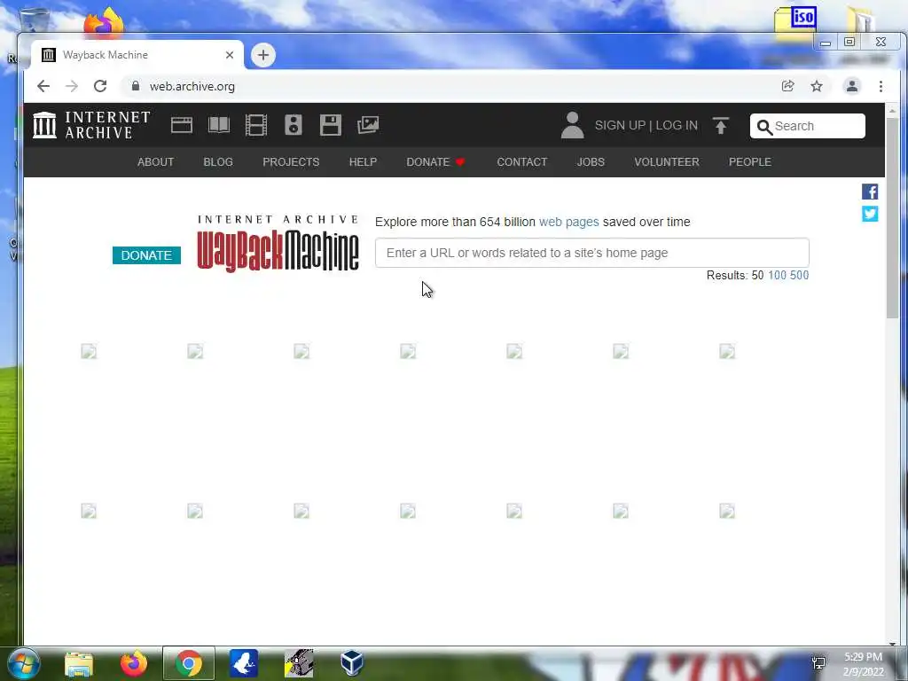Reload the page
The height and width of the screenshot is (681, 908).
[x=100, y=86]
